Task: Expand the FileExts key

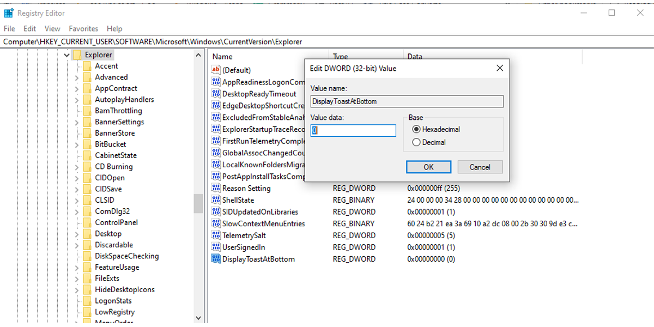Action: 77,278
